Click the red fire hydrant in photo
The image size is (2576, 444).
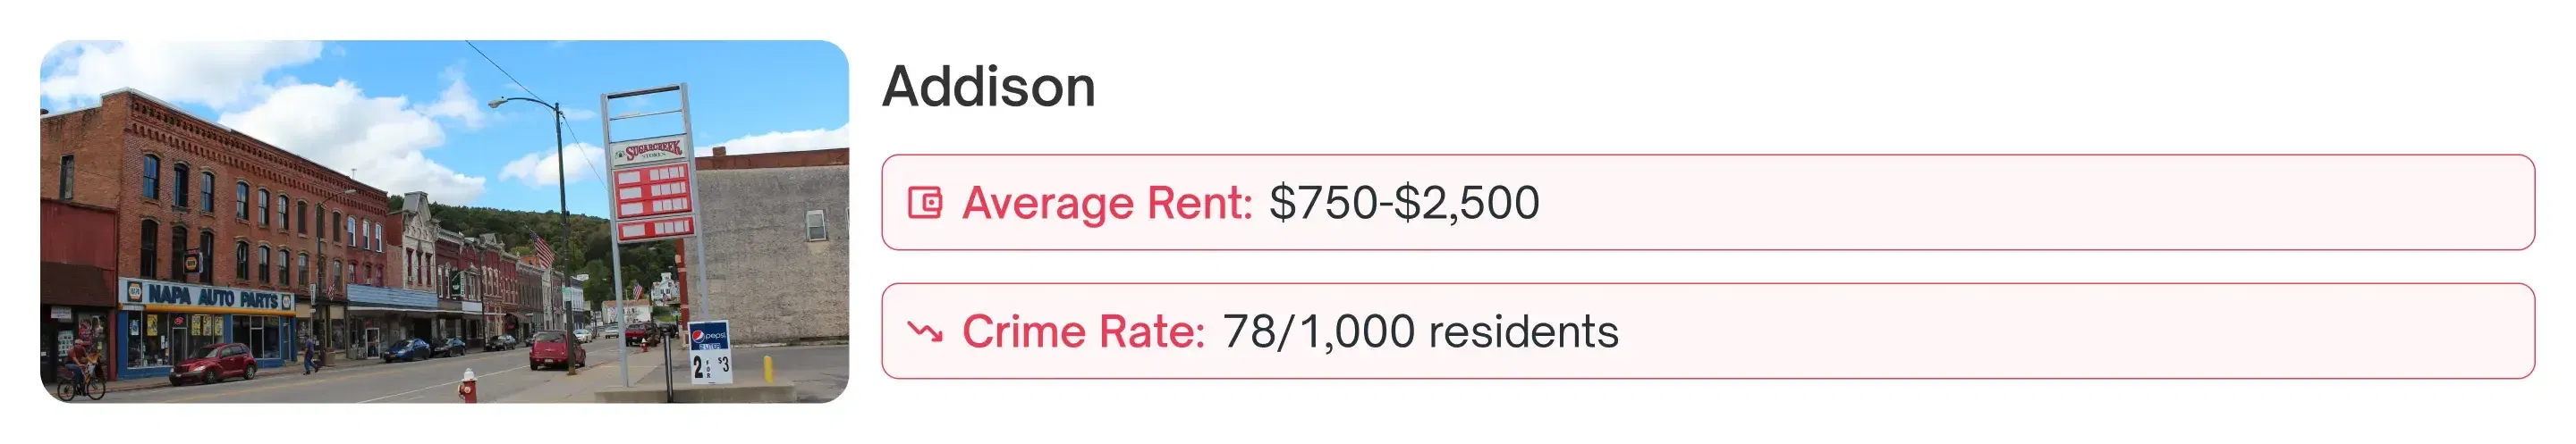pos(467,384)
